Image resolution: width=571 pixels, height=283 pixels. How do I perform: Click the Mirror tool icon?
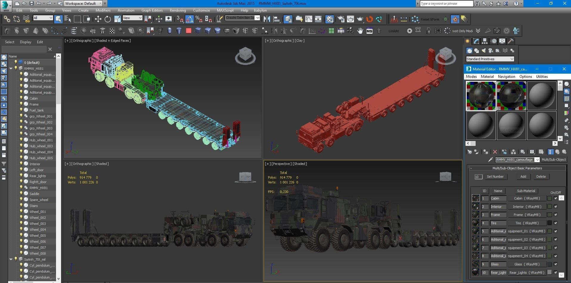pos(267,19)
